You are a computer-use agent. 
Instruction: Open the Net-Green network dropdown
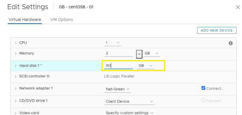(118, 89)
